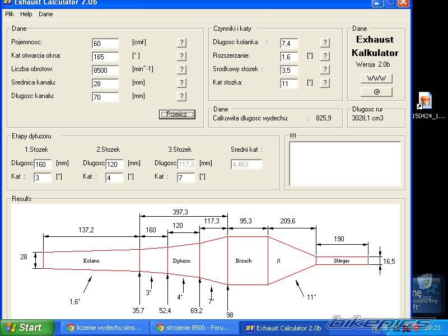This screenshot has height=336, width=448.
Task: Open the Dane menu
Action: pos(46,14)
